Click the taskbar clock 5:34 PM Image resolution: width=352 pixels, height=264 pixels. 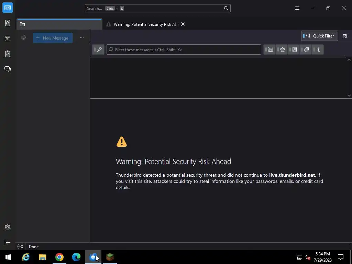pyautogui.click(x=322, y=254)
